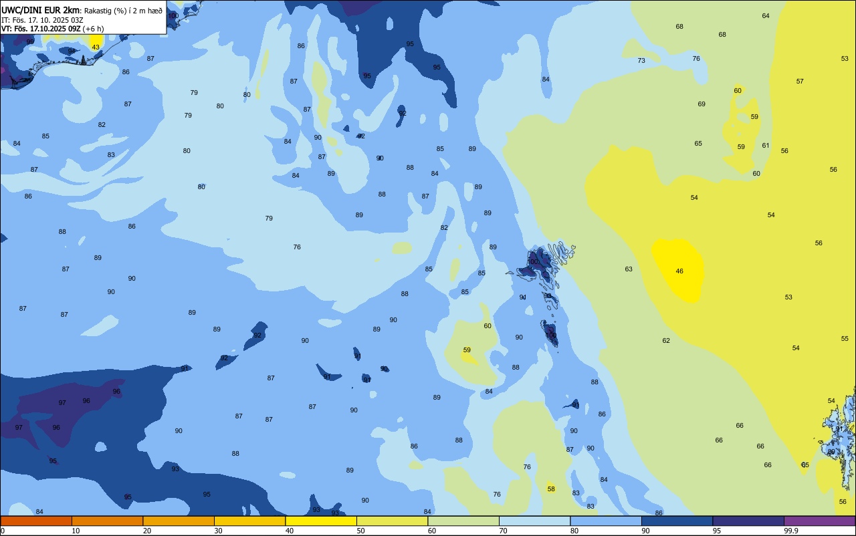The height and width of the screenshot is (536, 856).
Task: Click the 50 tick label below the colorbar
Action: point(360,531)
